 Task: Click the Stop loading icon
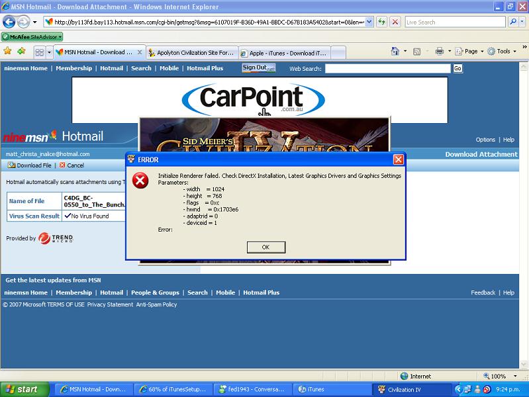[395, 22]
